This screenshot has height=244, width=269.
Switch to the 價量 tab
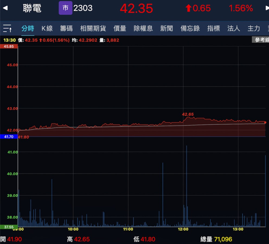coord(120,28)
